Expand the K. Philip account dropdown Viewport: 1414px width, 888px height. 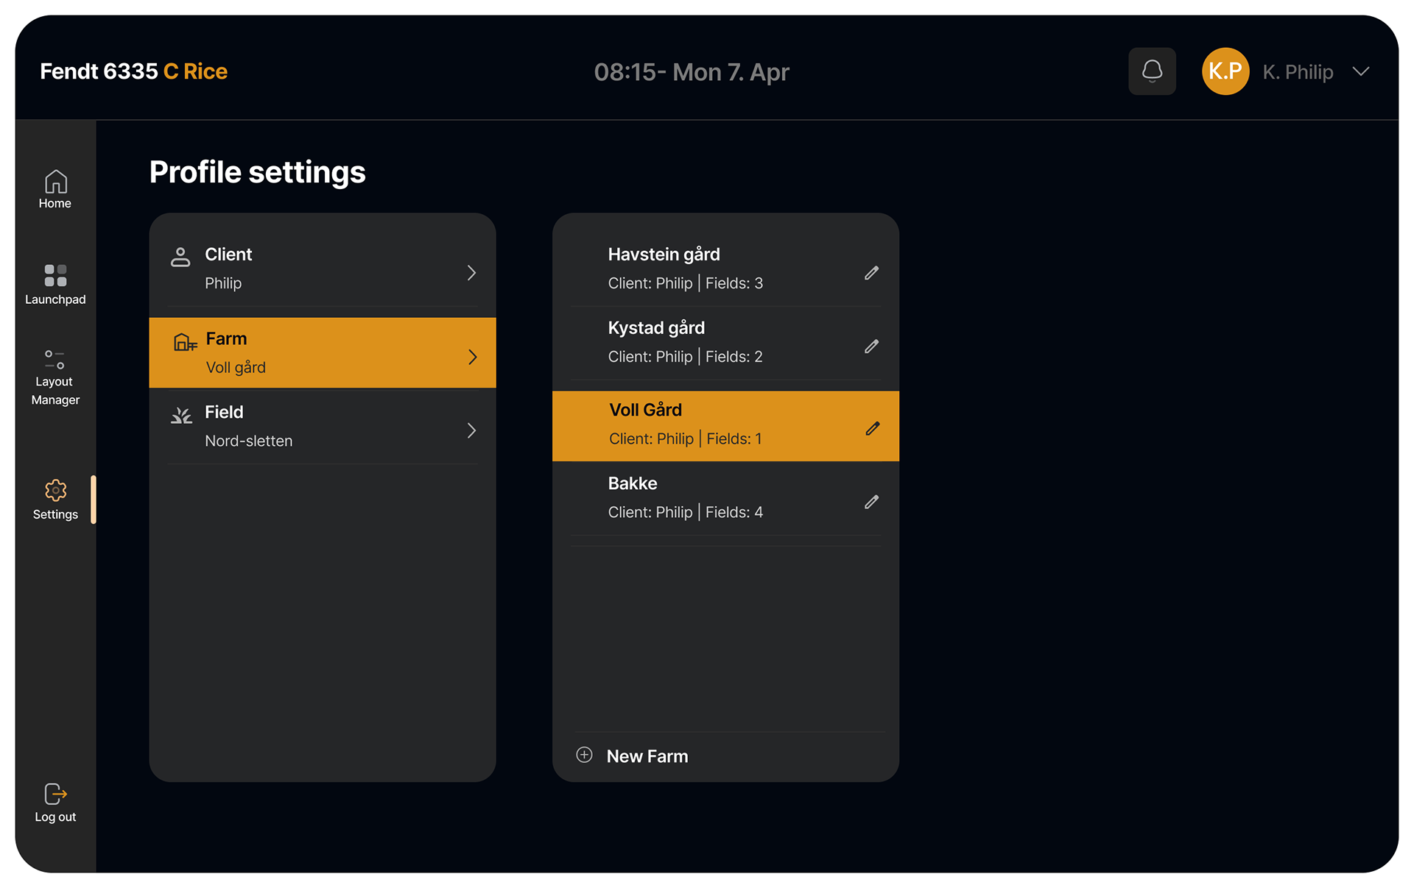point(1361,71)
